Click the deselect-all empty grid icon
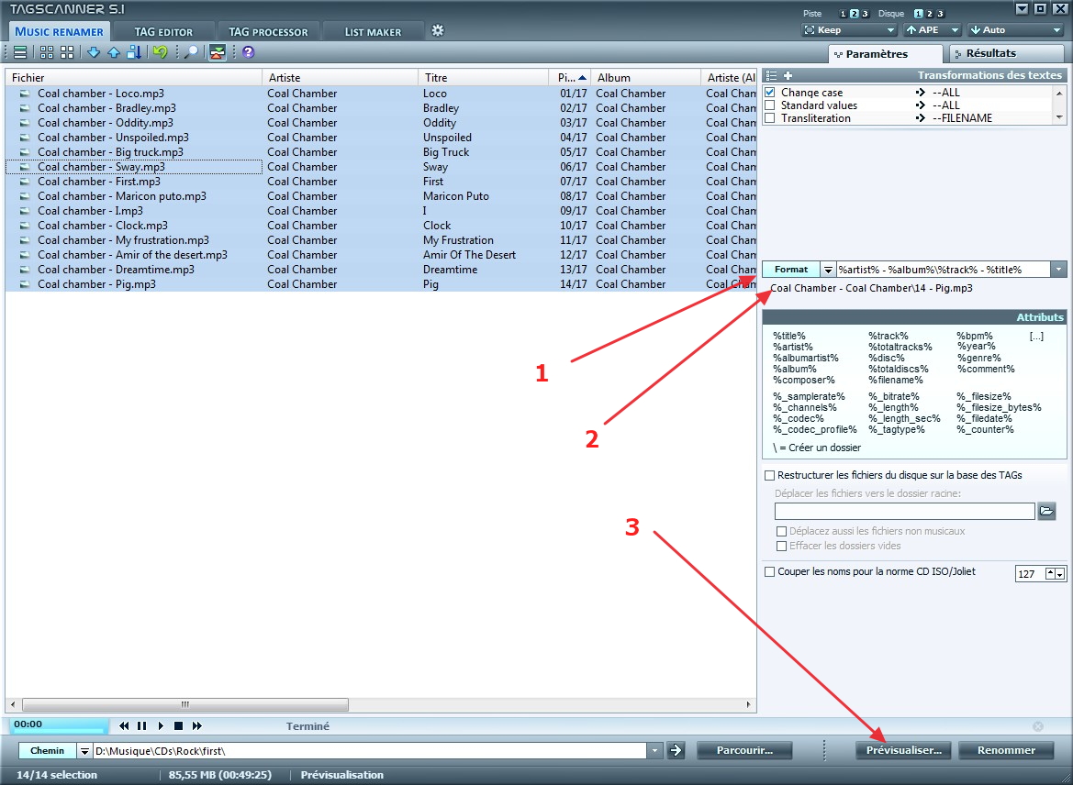 67,52
